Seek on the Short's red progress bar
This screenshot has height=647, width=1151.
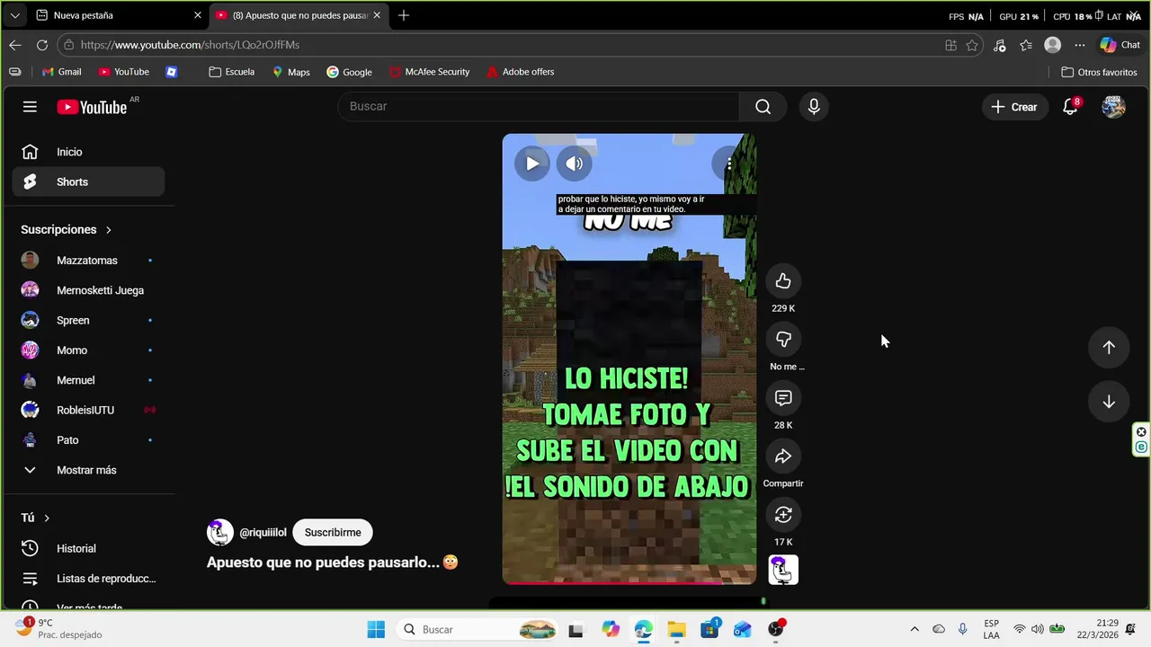tap(629, 582)
